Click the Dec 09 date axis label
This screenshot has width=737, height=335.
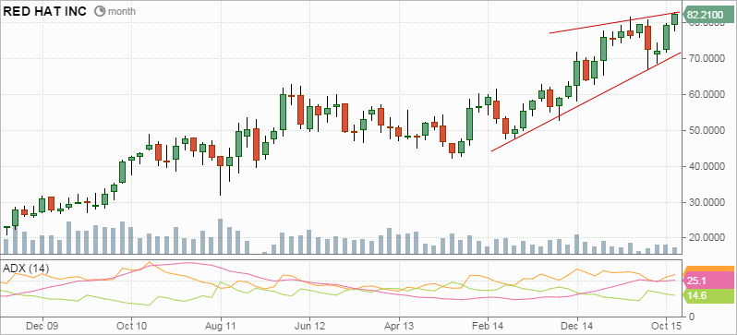pos(42,325)
